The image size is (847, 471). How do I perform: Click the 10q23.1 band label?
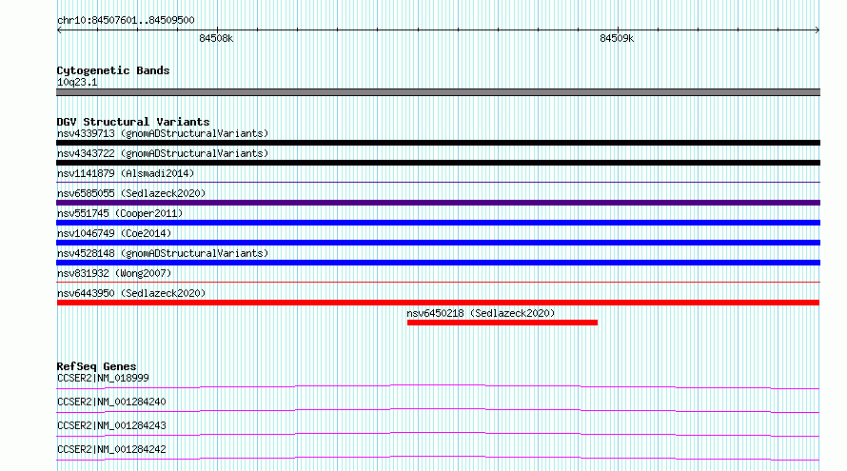(x=77, y=82)
